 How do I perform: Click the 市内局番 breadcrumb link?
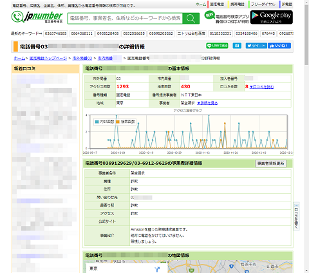(105, 58)
